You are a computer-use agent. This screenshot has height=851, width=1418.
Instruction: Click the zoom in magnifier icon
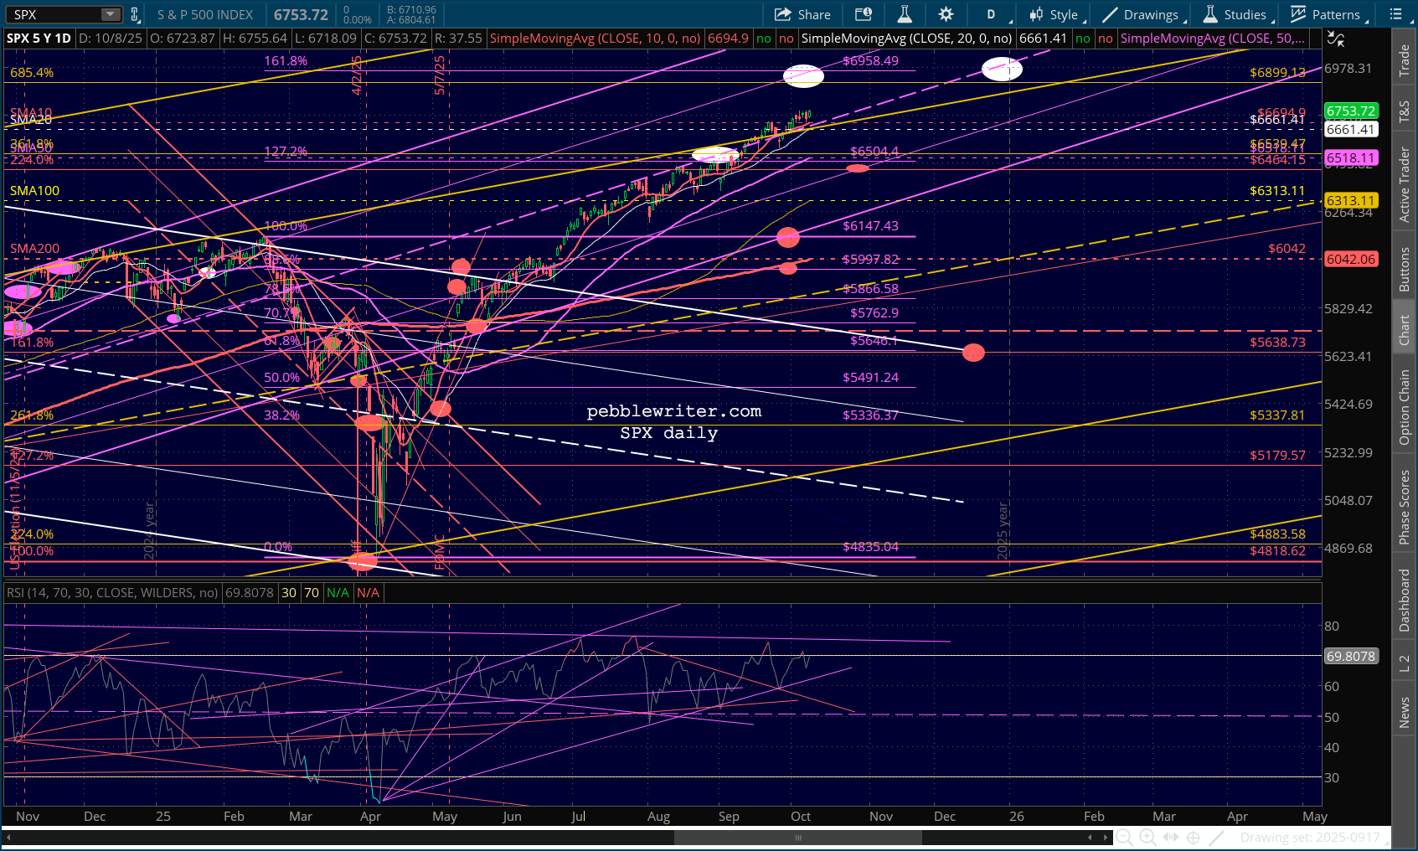point(1147,837)
